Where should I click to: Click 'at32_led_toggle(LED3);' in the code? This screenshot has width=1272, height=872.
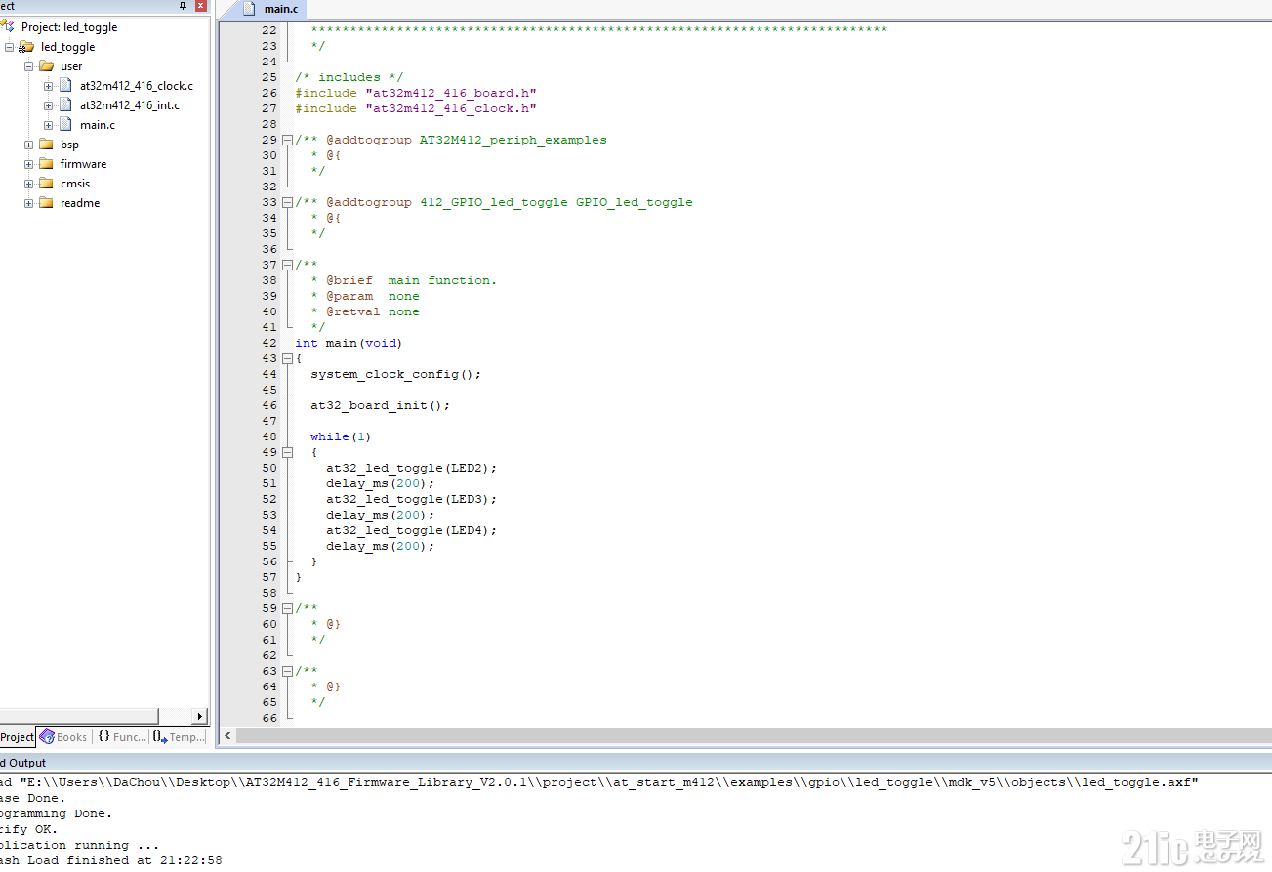pyautogui.click(x=412, y=499)
